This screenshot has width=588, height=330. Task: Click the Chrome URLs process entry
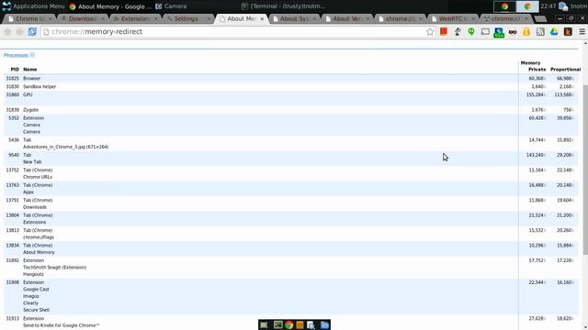click(38, 177)
